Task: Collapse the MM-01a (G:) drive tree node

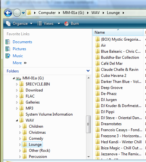Action: pos(14,78)
